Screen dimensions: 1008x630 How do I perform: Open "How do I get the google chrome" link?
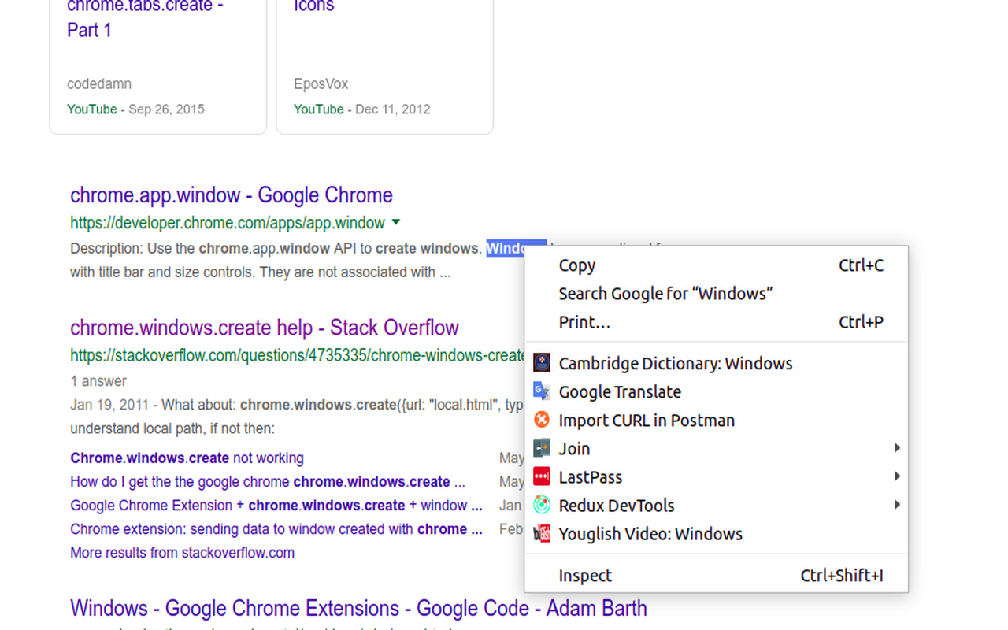(x=268, y=482)
